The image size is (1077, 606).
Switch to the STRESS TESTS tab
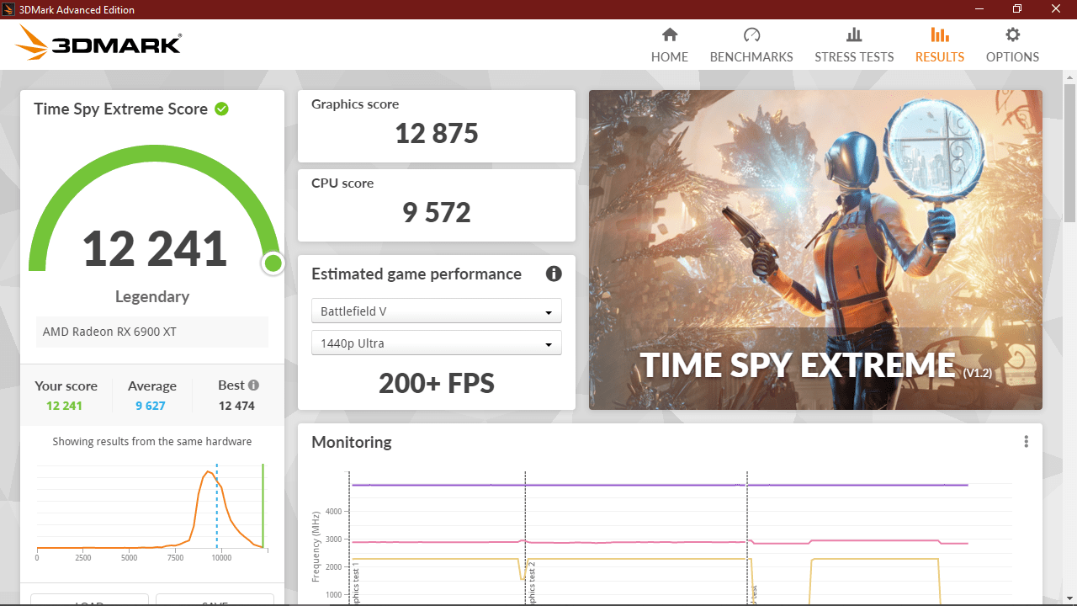tap(854, 45)
